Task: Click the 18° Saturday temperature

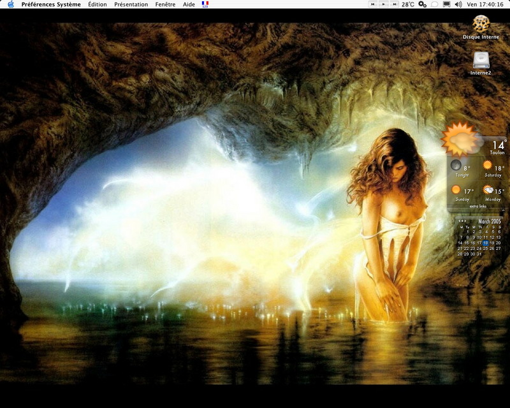Action: (499, 168)
